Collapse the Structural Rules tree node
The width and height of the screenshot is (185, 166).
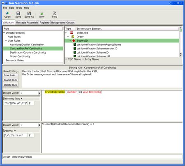[4, 33]
